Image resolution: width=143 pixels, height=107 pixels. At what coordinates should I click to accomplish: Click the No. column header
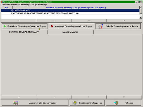point(7,8)
